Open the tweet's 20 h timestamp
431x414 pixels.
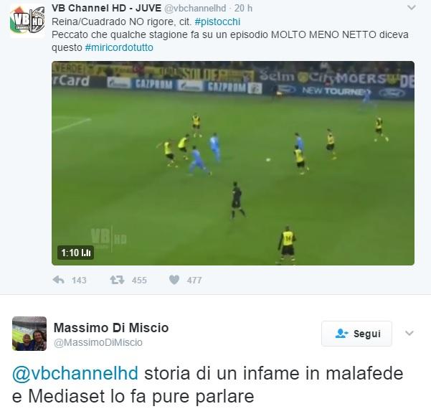[243, 9]
